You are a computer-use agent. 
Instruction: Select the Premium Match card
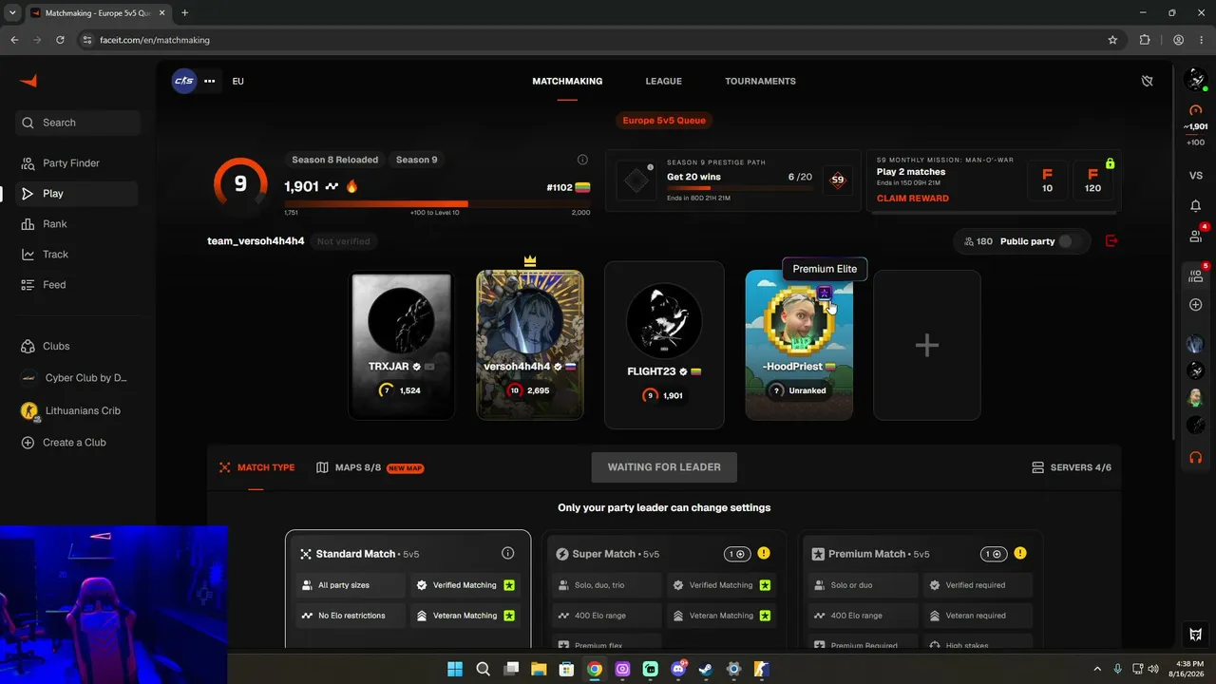(921, 589)
